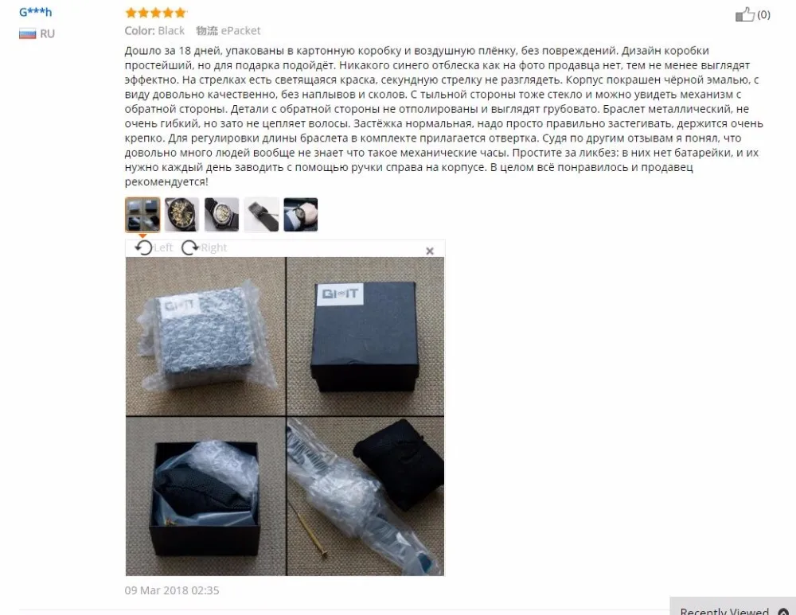Viewport: 796px width, 615px height.
Task: Expand the Recently Viewed panel arrow
Action: (782, 611)
